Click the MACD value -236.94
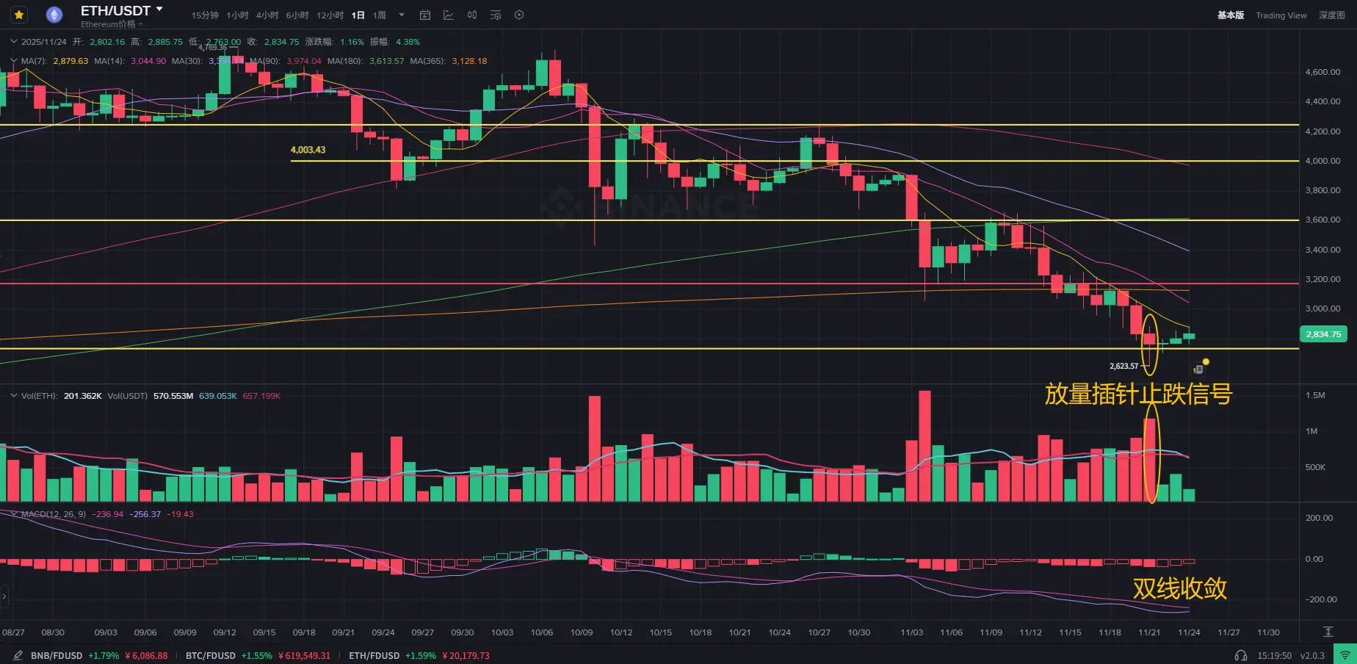 click(x=108, y=514)
